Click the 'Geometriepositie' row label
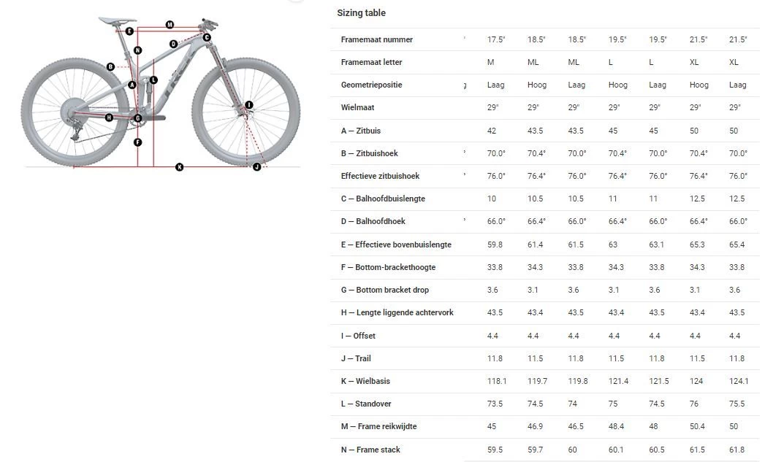Screen dimensions: 765x462 (x=371, y=85)
